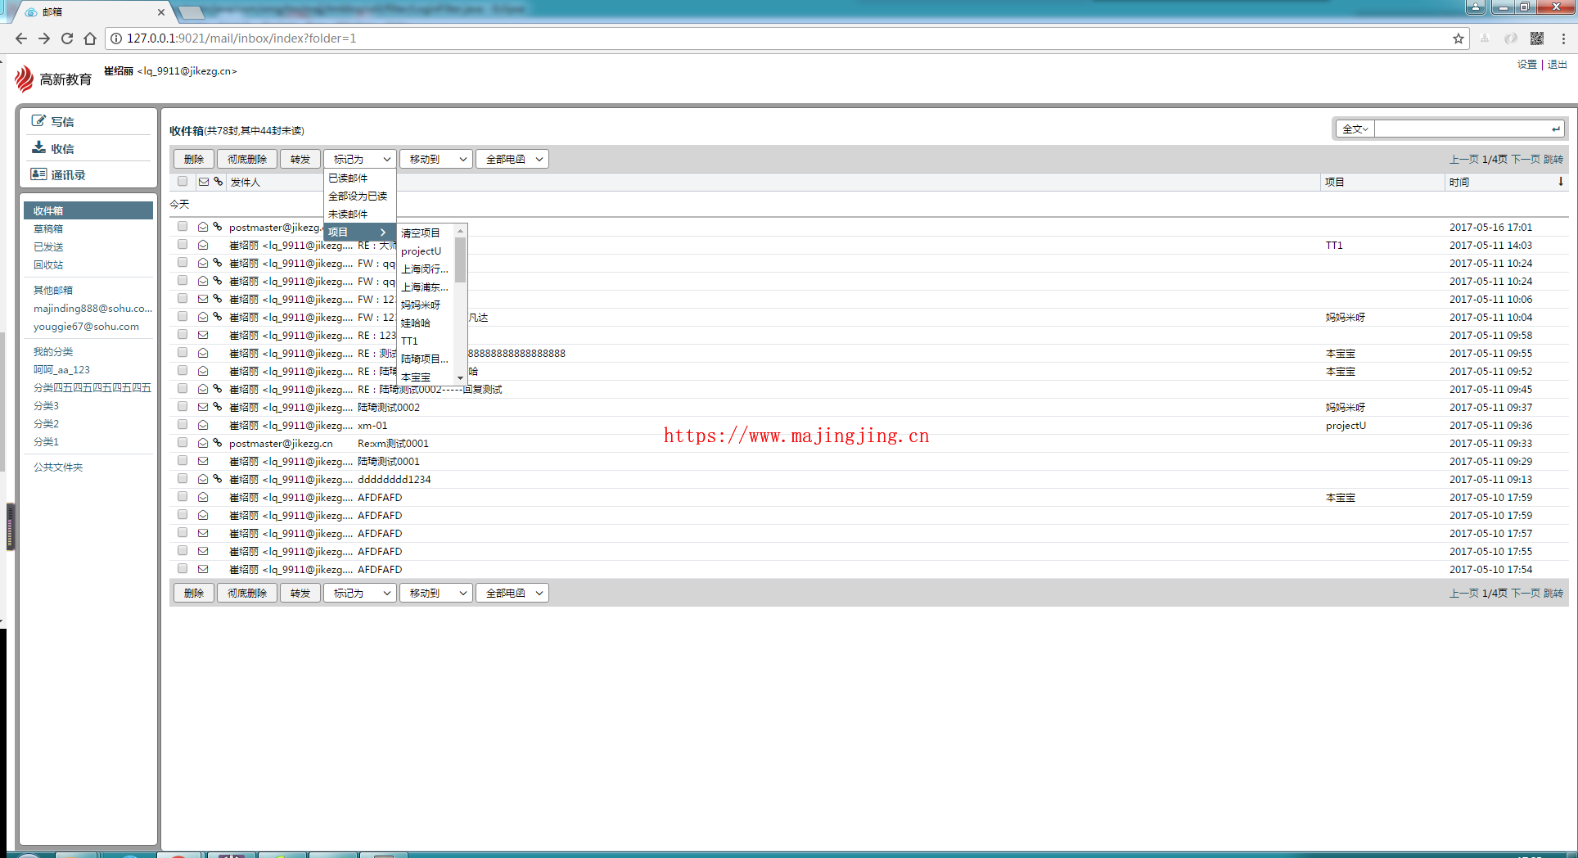1578x858 pixels.
Task: Open the bottom 全部电函 dropdown
Action: coord(512,593)
